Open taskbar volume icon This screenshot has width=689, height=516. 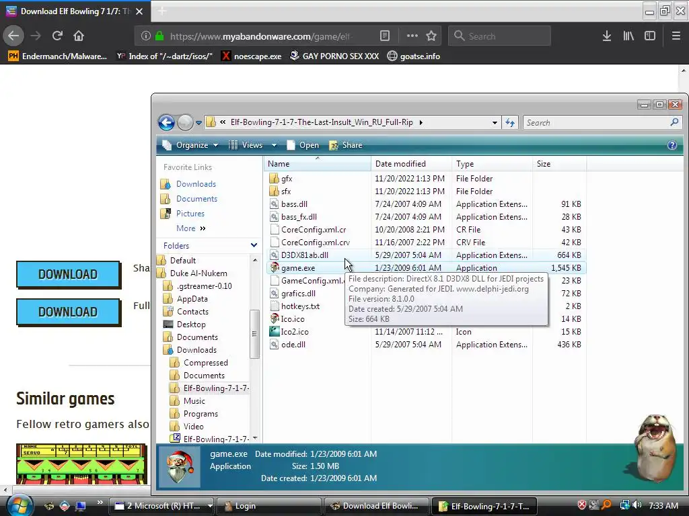637,505
